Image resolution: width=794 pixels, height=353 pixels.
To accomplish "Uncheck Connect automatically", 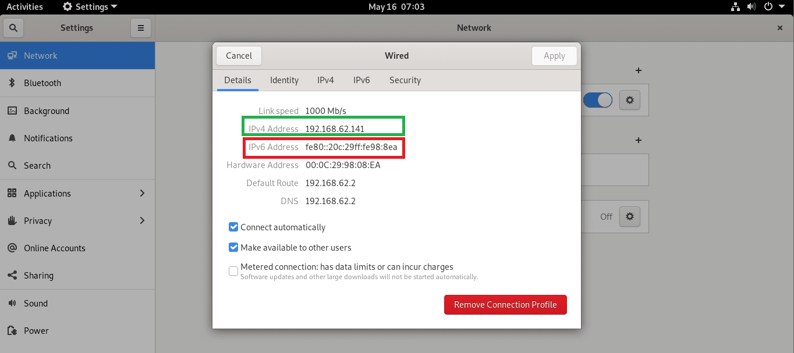I will 233,227.
